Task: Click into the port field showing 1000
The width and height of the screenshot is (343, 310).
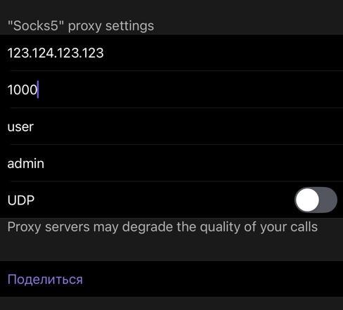Action: pos(171,89)
